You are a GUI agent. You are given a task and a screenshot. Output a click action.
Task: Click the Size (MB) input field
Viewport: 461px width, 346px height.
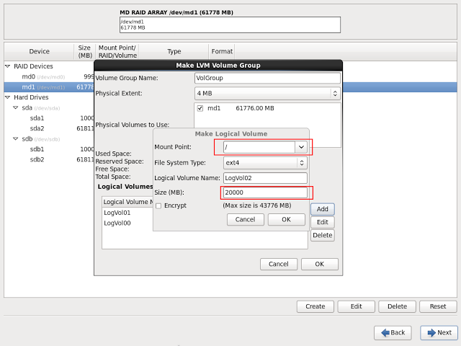(264, 192)
